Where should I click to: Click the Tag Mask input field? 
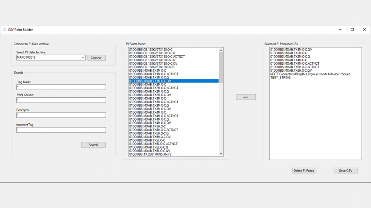pyautogui.click(x=61, y=87)
